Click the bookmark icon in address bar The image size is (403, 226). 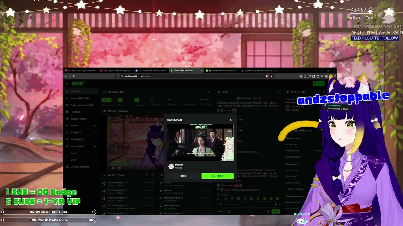(x=117, y=76)
